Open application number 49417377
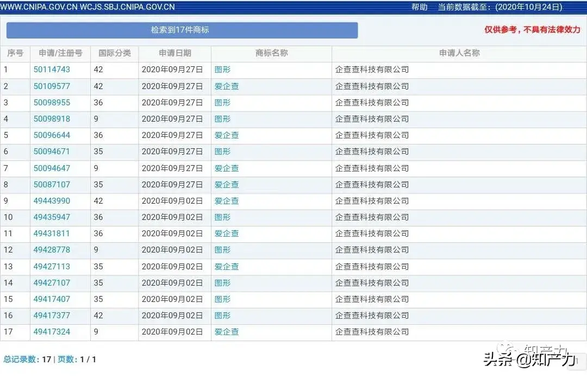The height and width of the screenshot is (378, 587). (52, 316)
